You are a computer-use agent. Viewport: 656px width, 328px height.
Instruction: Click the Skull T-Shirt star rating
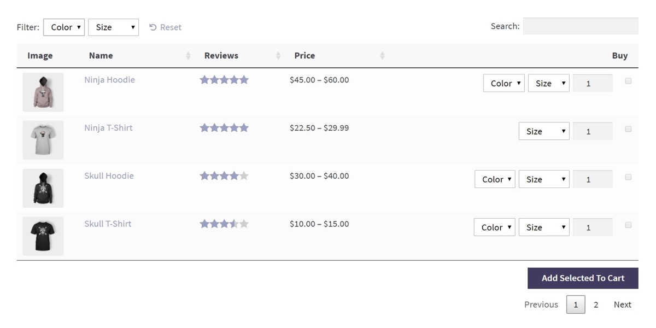pos(224,224)
